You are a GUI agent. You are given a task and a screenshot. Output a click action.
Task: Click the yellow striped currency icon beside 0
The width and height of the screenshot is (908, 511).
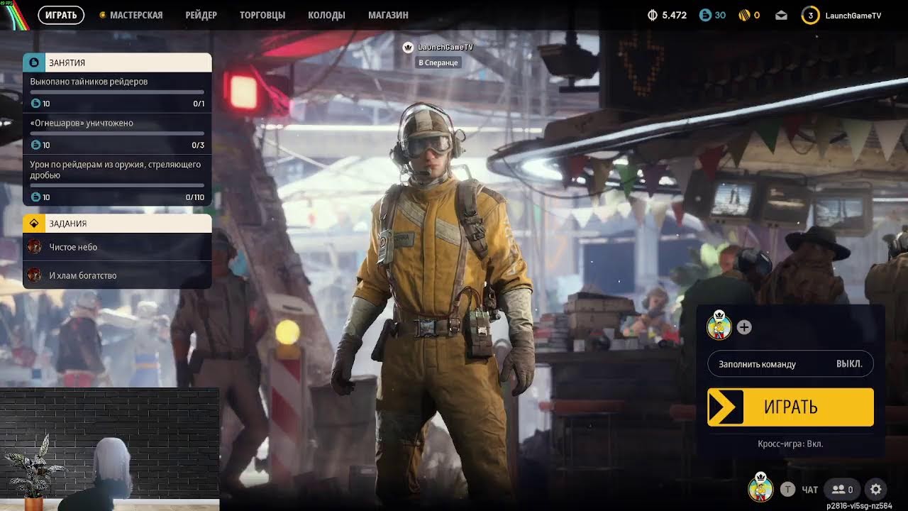[744, 15]
